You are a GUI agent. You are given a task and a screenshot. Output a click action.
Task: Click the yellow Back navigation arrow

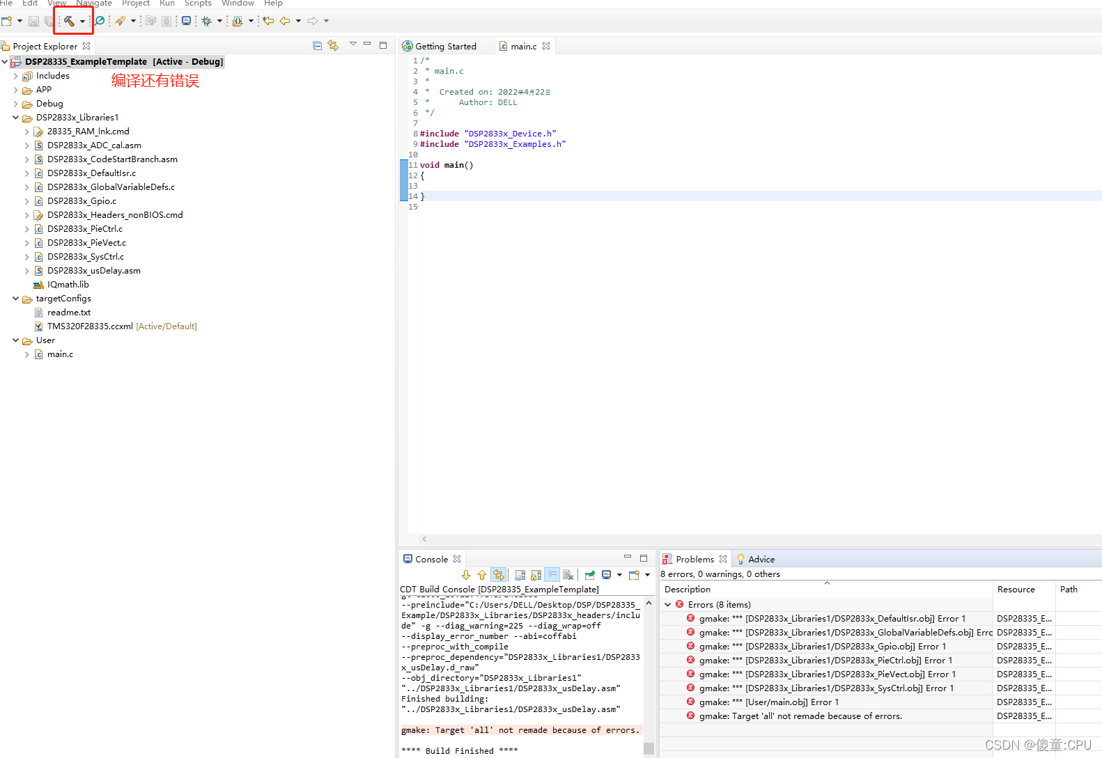tap(285, 21)
